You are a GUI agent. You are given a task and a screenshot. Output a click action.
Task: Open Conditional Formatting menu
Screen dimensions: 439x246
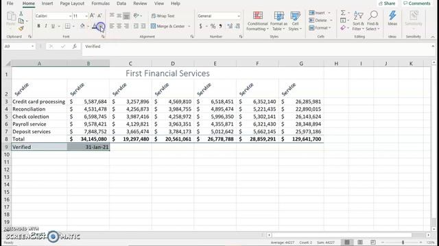[x=258, y=21]
